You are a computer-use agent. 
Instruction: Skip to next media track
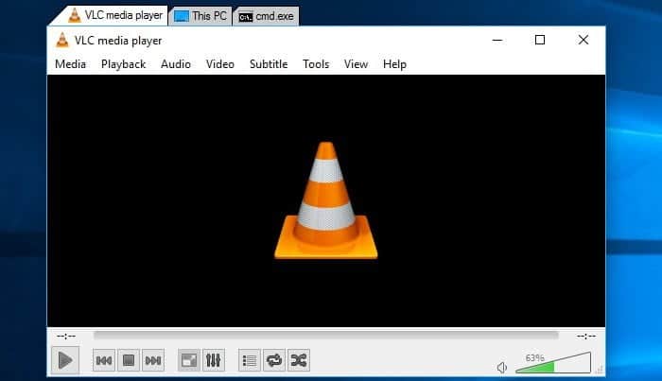point(153,360)
